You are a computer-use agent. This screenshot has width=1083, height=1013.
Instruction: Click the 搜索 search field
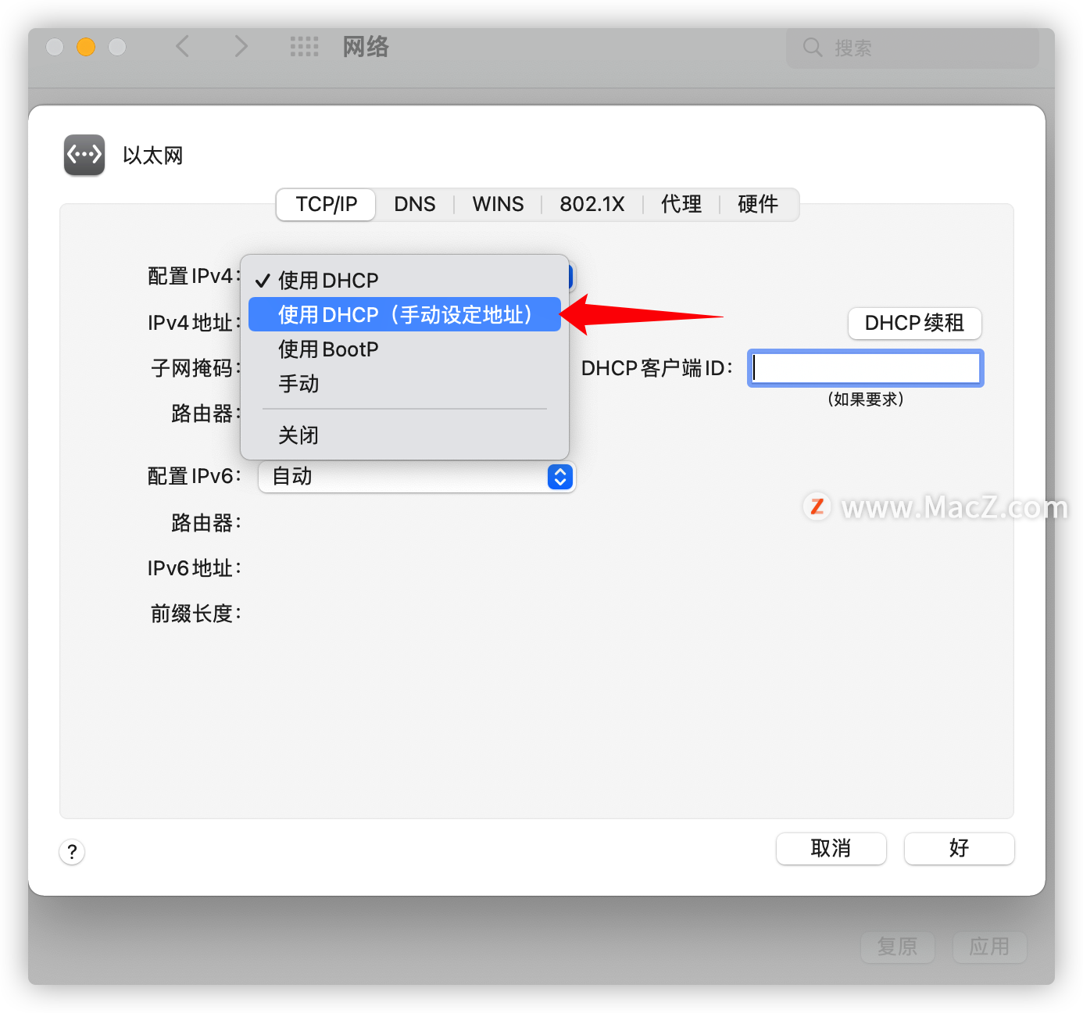pos(913,48)
